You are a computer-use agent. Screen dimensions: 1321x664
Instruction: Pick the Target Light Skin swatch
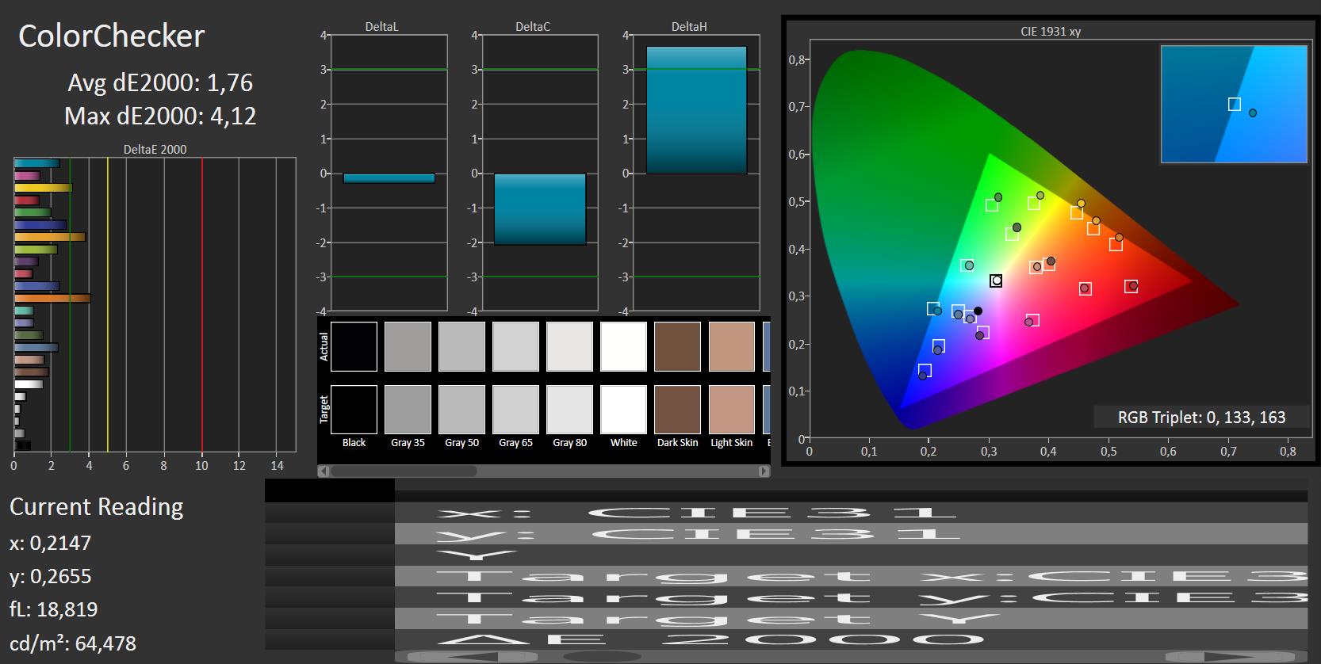[x=731, y=409]
